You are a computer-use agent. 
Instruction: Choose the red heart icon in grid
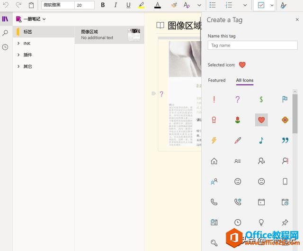click(x=261, y=120)
